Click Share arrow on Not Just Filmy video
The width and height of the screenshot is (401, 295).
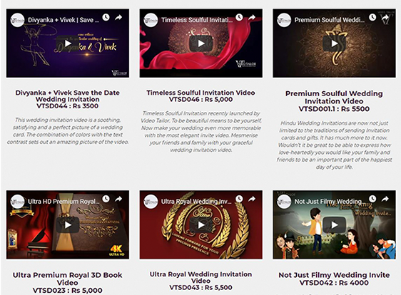(385, 199)
